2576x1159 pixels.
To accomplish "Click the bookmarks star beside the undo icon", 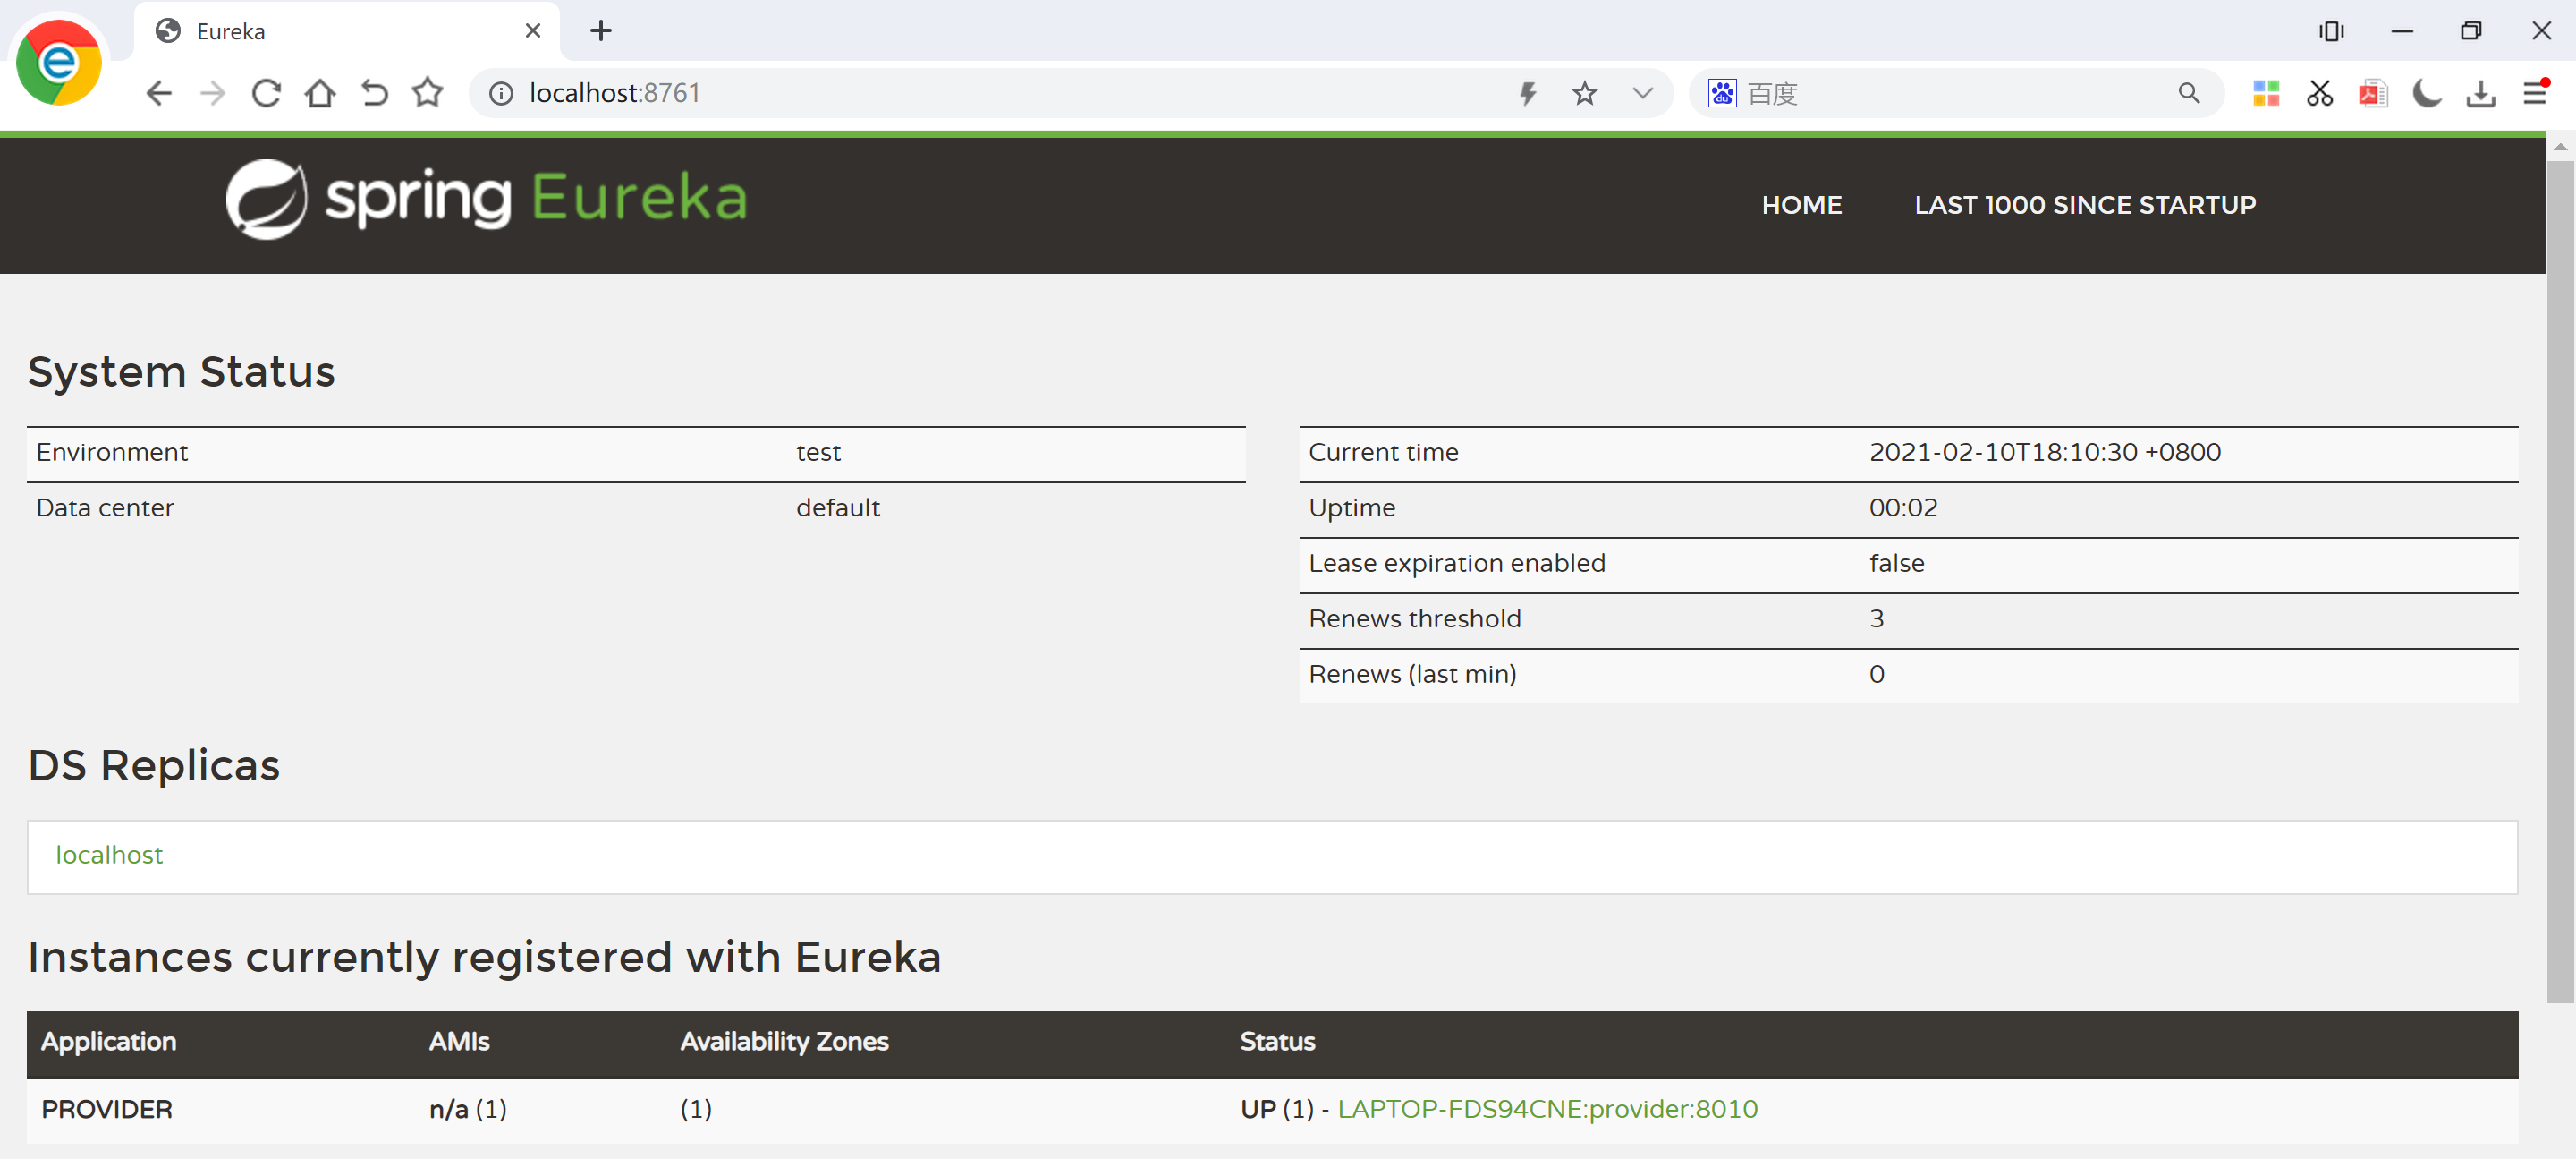I will pos(428,92).
